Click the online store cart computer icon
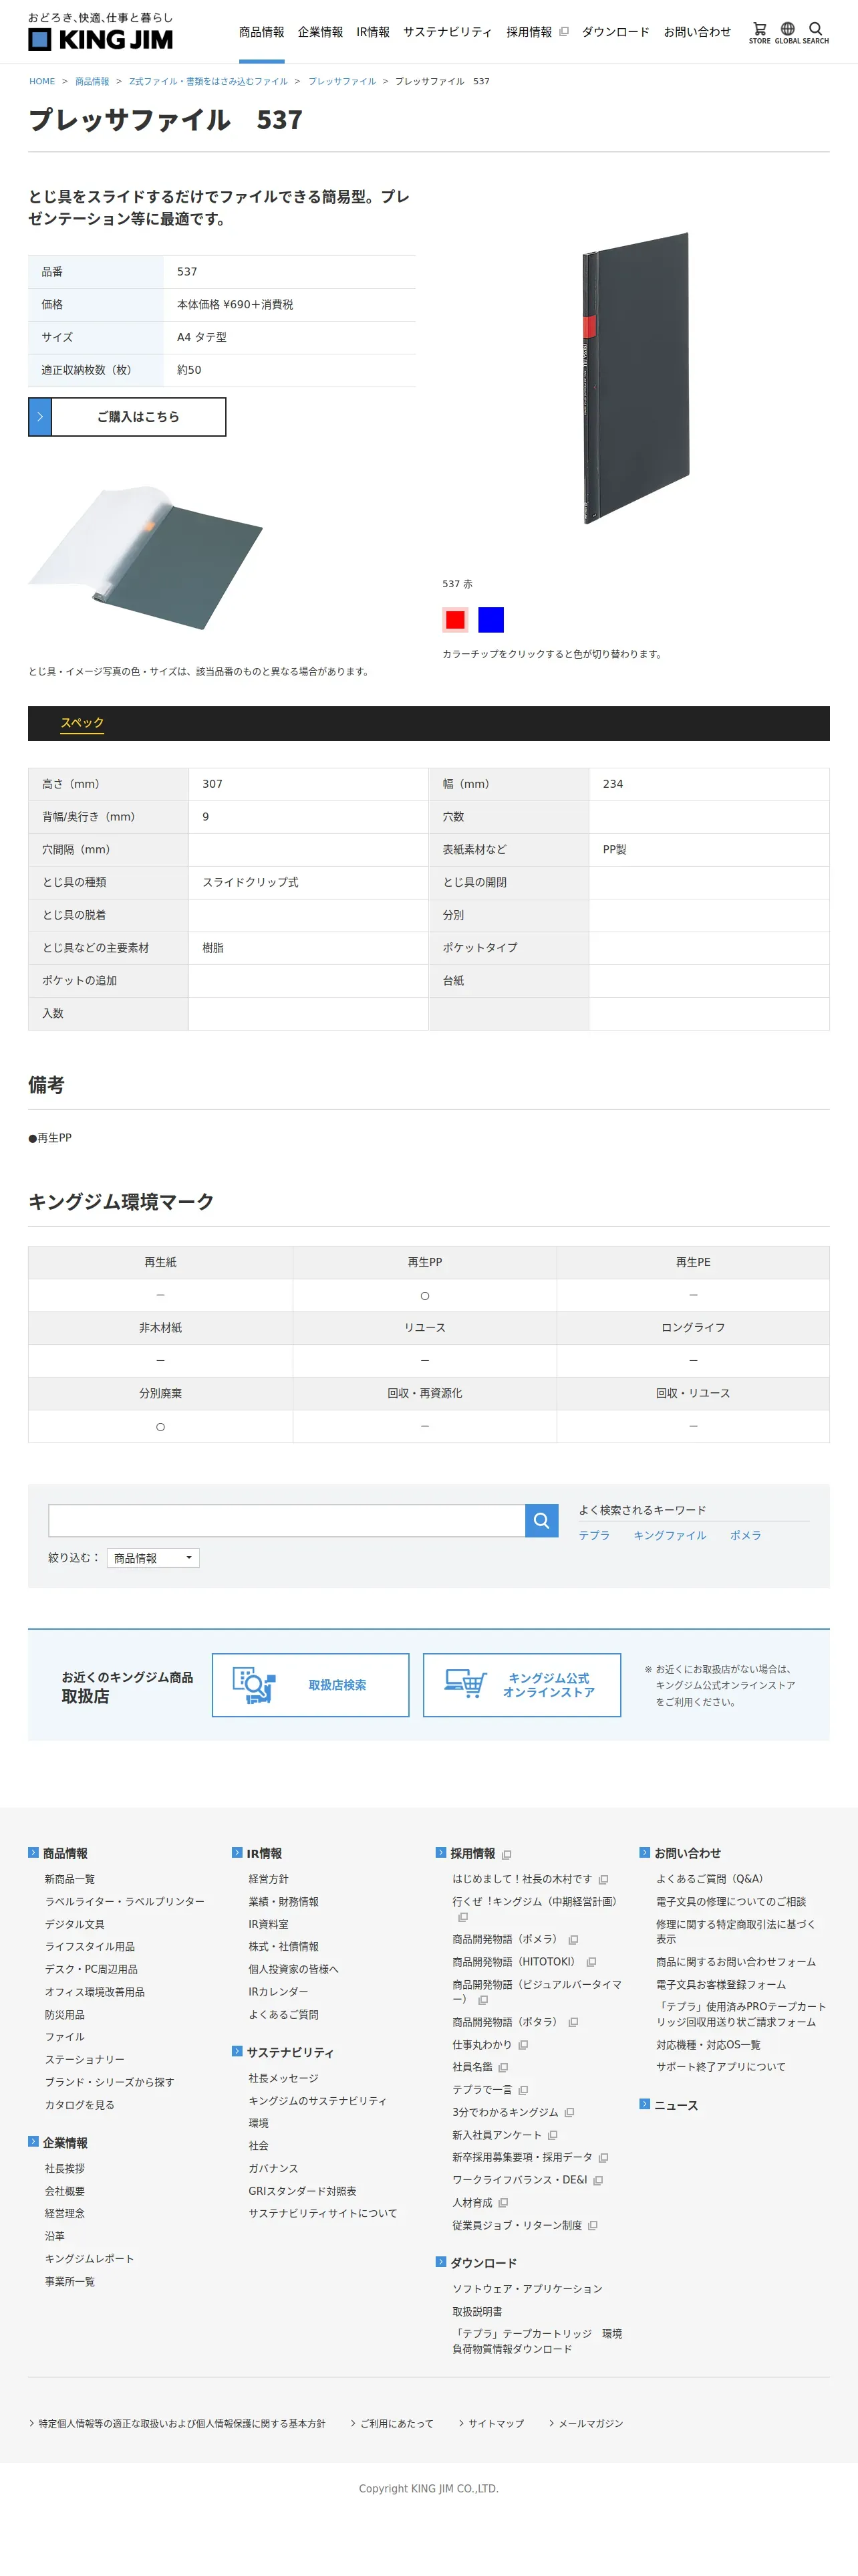 click(x=466, y=1684)
